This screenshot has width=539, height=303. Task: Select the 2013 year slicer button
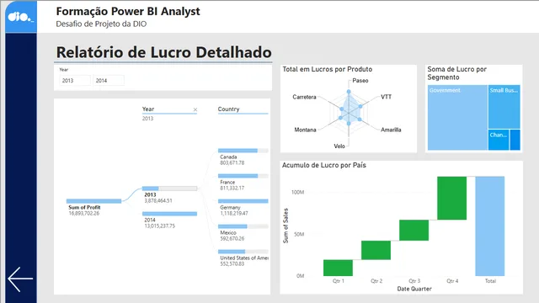[75, 81]
